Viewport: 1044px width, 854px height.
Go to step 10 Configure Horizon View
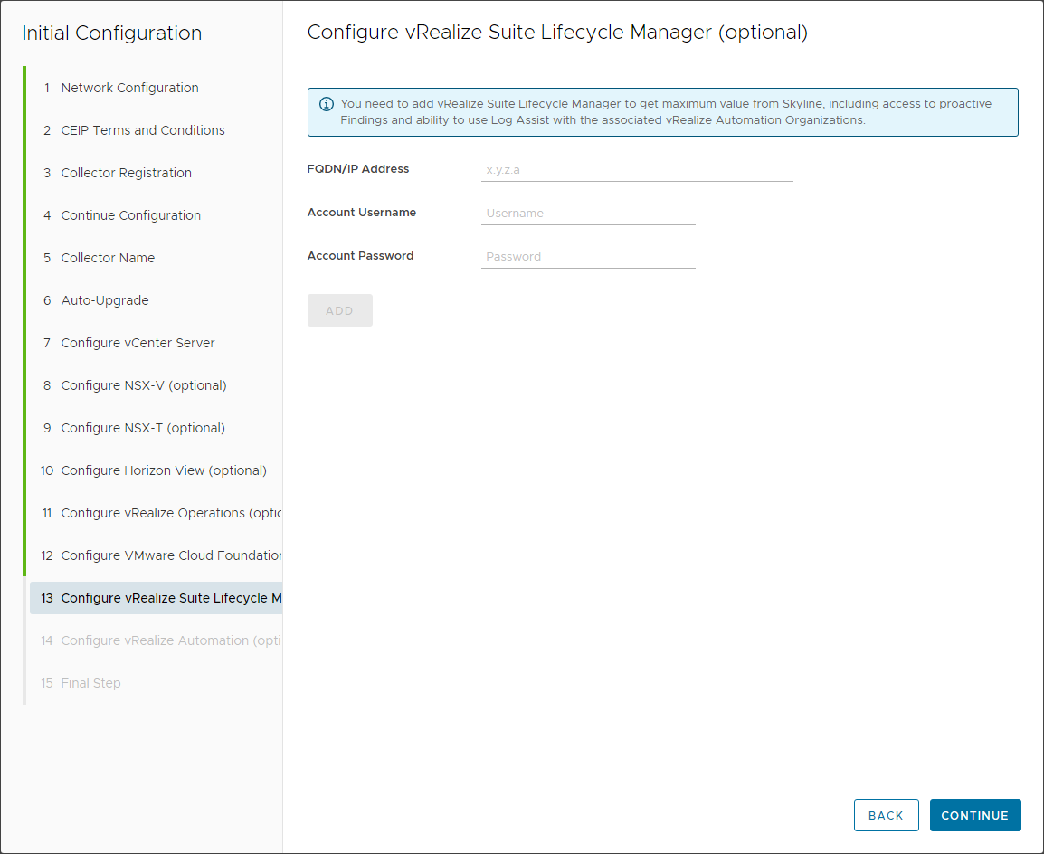click(155, 470)
